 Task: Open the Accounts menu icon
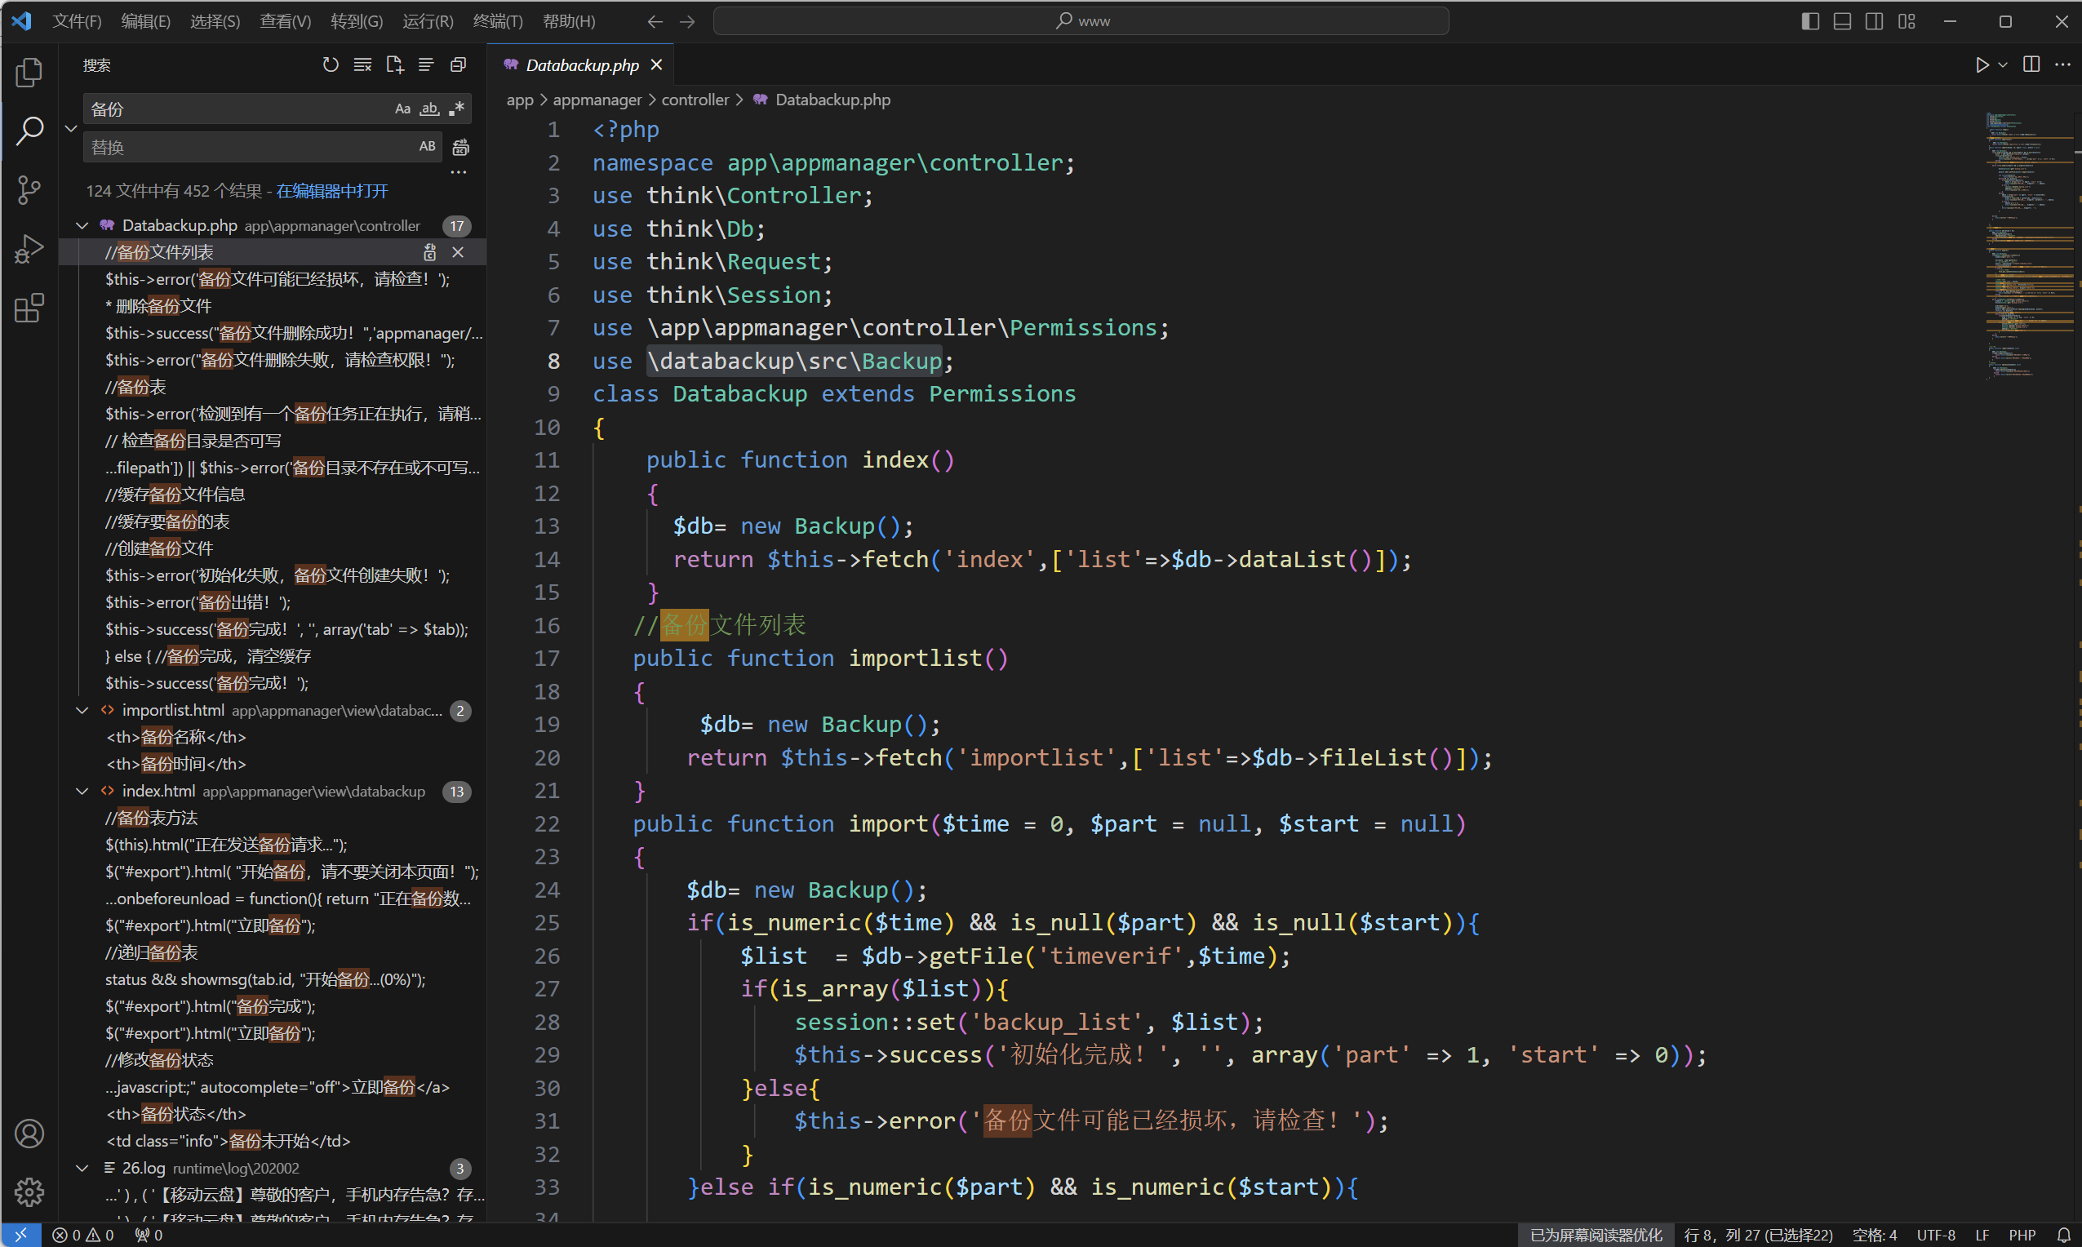click(29, 1134)
